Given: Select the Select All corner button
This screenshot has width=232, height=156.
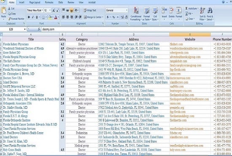Looking at the screenshot, I should (x=1, y=35).
